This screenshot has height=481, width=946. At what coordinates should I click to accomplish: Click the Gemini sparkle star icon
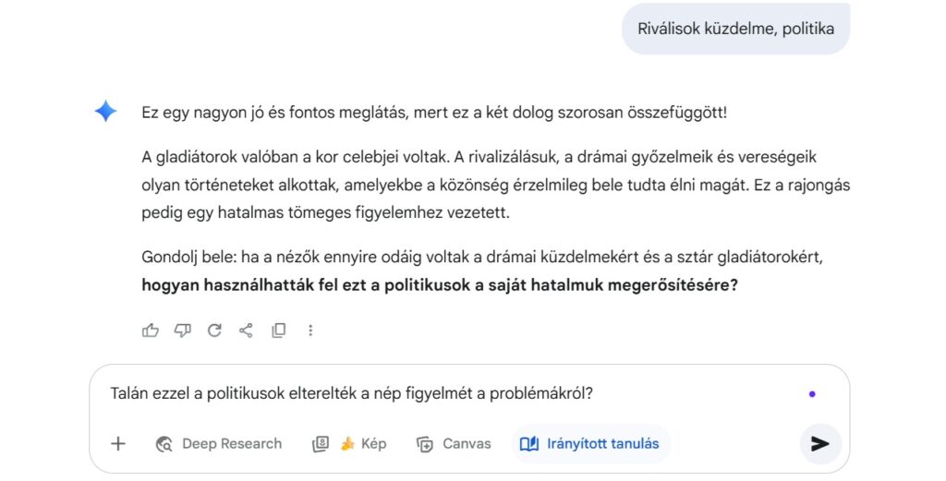click(105, 113)
